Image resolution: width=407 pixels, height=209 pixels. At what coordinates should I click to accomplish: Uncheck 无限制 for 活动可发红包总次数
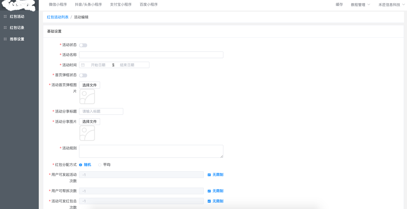tap(209, 201)
